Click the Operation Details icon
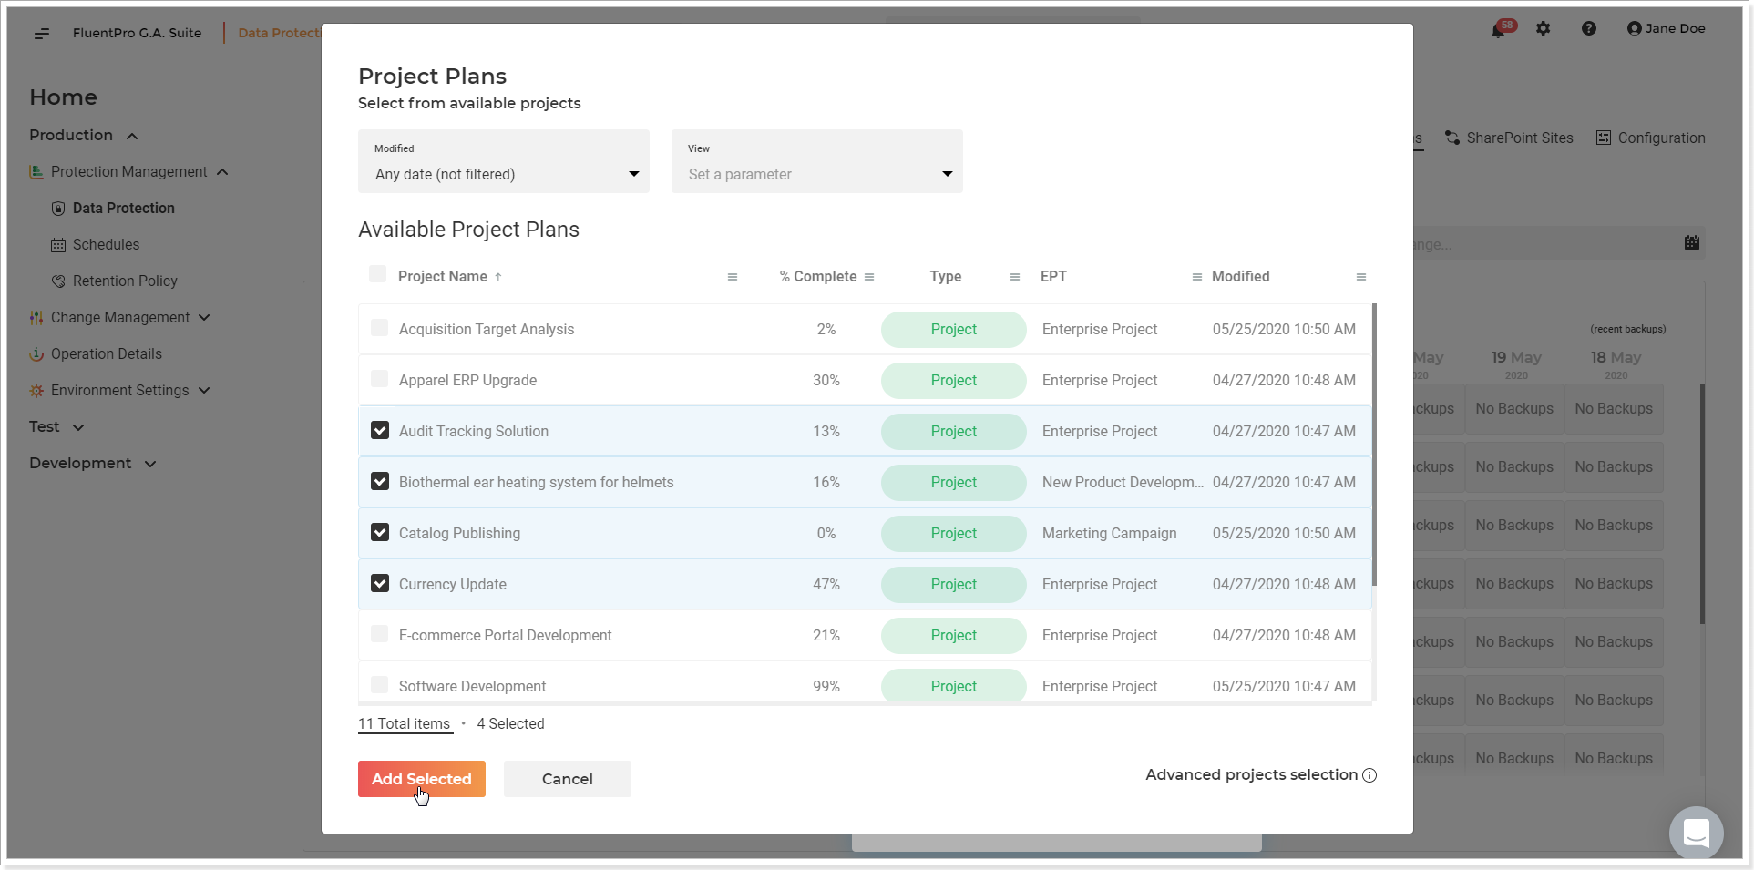This screenshot has width=1754, height=870. [36, 354]
